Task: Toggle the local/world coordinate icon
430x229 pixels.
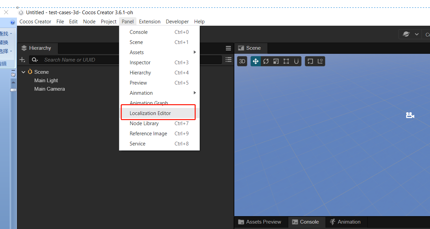Action: 320,61
